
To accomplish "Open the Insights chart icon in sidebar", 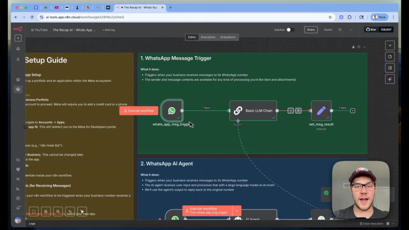I will (x=18, y=189).
